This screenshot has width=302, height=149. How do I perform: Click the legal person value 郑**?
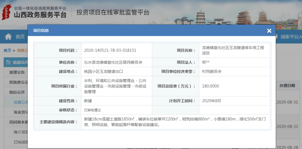pyautogui.click(x=206, y=62)
